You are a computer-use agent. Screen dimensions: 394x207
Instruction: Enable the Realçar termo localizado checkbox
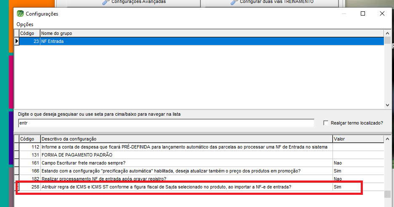click(x=325, y=123)
